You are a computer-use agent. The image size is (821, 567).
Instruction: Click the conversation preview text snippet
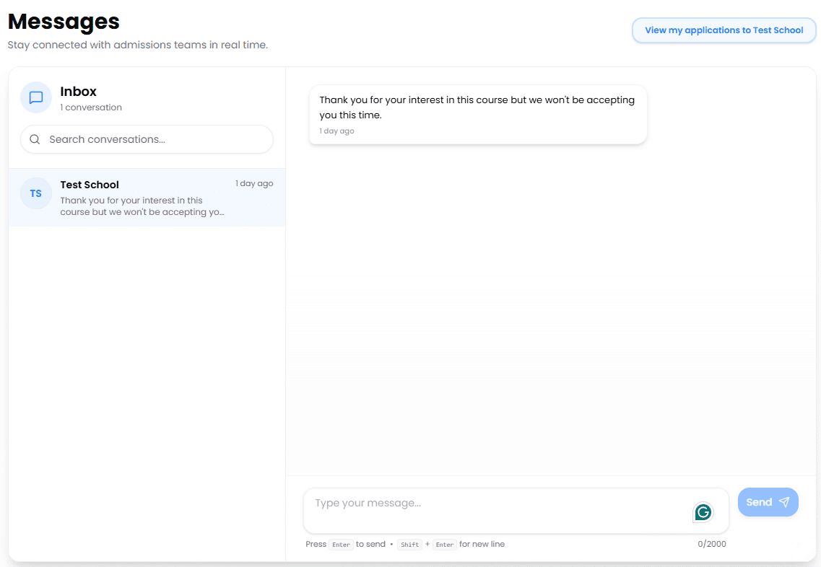coord(142,206)
